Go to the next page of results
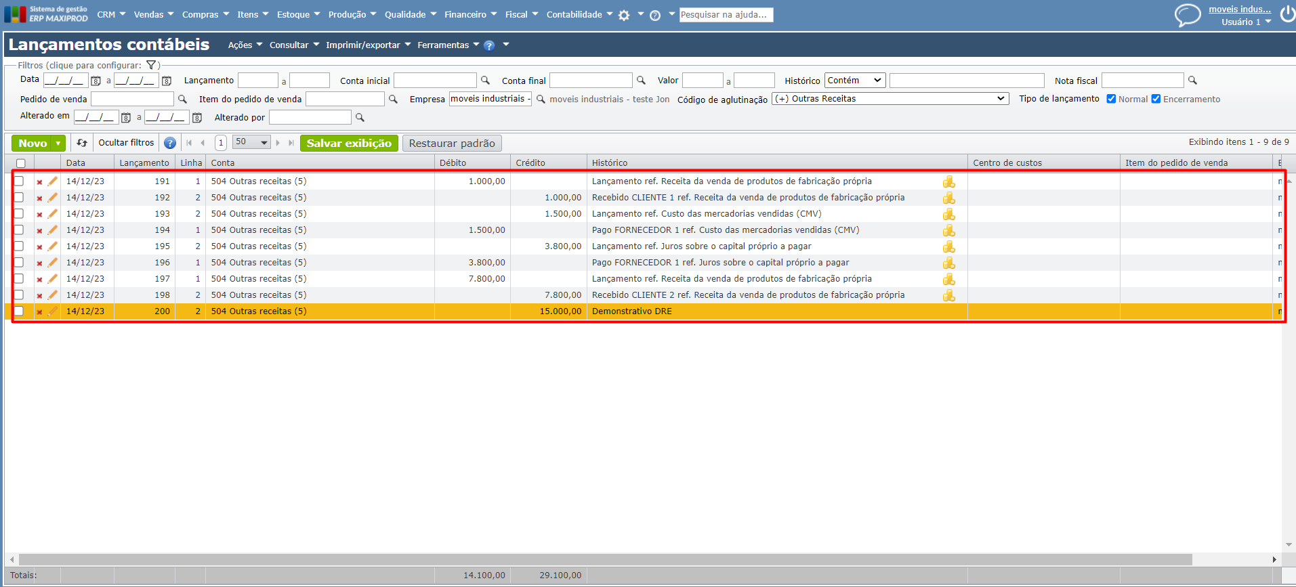 278,143
